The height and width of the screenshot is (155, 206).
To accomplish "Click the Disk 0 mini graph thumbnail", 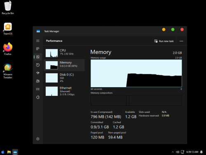I will [x=51, y=78].
